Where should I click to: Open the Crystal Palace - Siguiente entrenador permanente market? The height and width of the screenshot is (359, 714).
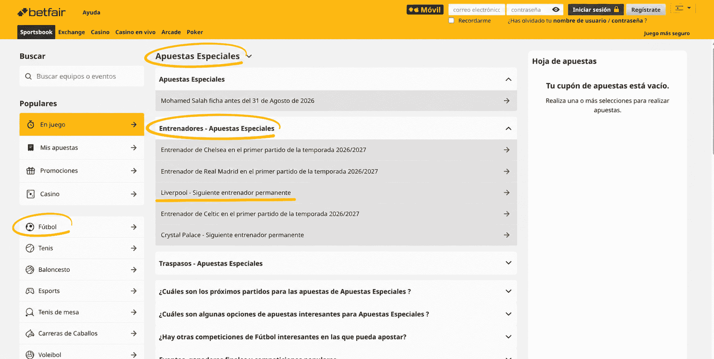pyautogui.click(x=336, y=235)
